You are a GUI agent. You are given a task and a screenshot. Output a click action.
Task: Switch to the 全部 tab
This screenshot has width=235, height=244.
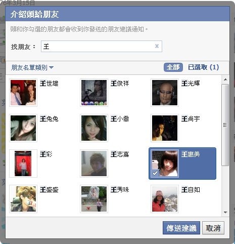tap(173, 67)
